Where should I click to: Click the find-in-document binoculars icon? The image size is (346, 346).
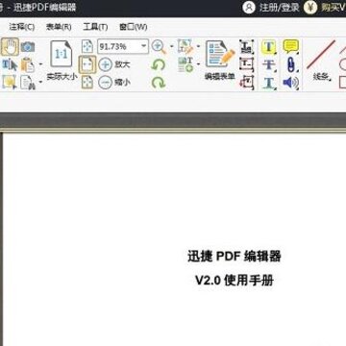(28, 83)
